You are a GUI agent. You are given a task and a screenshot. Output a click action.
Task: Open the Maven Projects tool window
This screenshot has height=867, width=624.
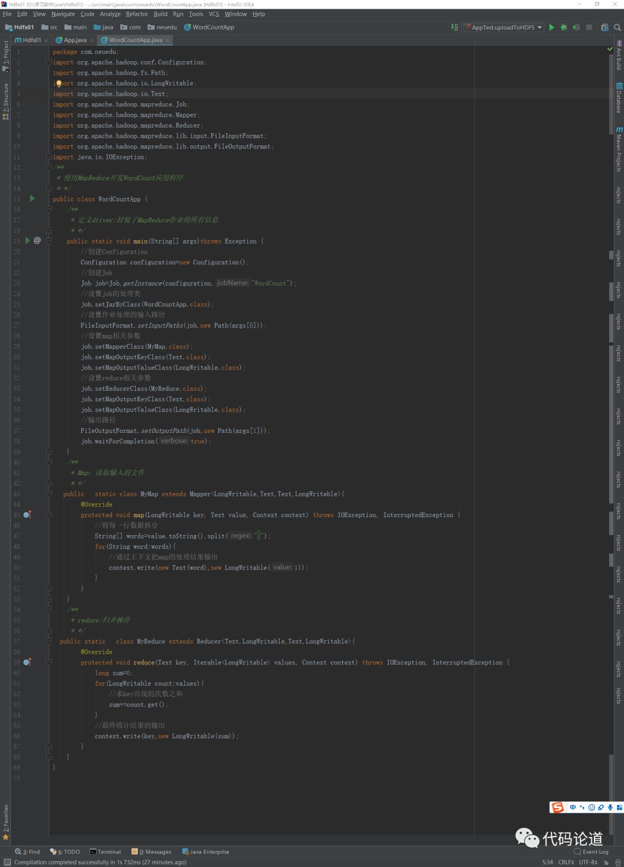coord(619,149)
